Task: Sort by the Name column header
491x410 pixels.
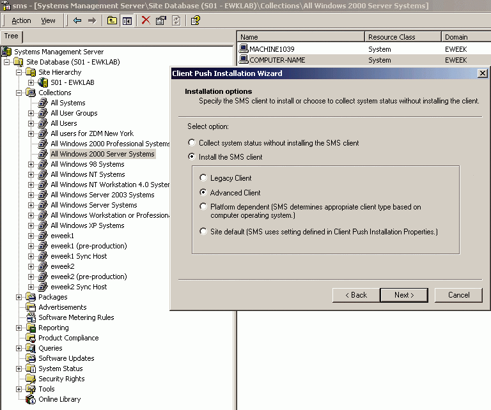Action: (x=300, y=37)
